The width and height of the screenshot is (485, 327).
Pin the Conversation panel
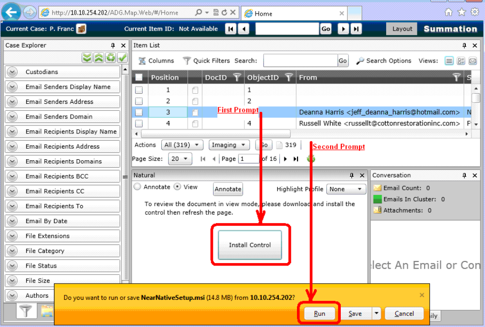point(464,175)
